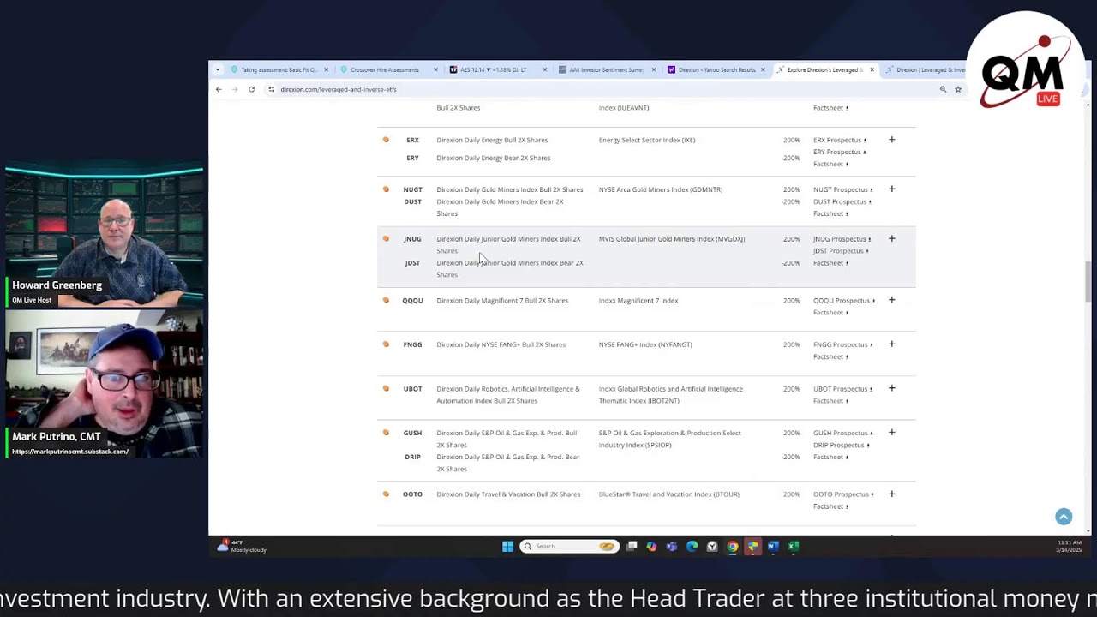This screenshot has width=1097, height=617.
Task: Open Factsheet link in UBOT row
Action: pos(830,401)
